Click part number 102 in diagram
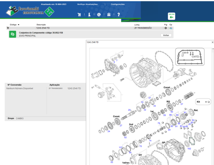This screenshot has height=165, width=214. pos(189,149)
